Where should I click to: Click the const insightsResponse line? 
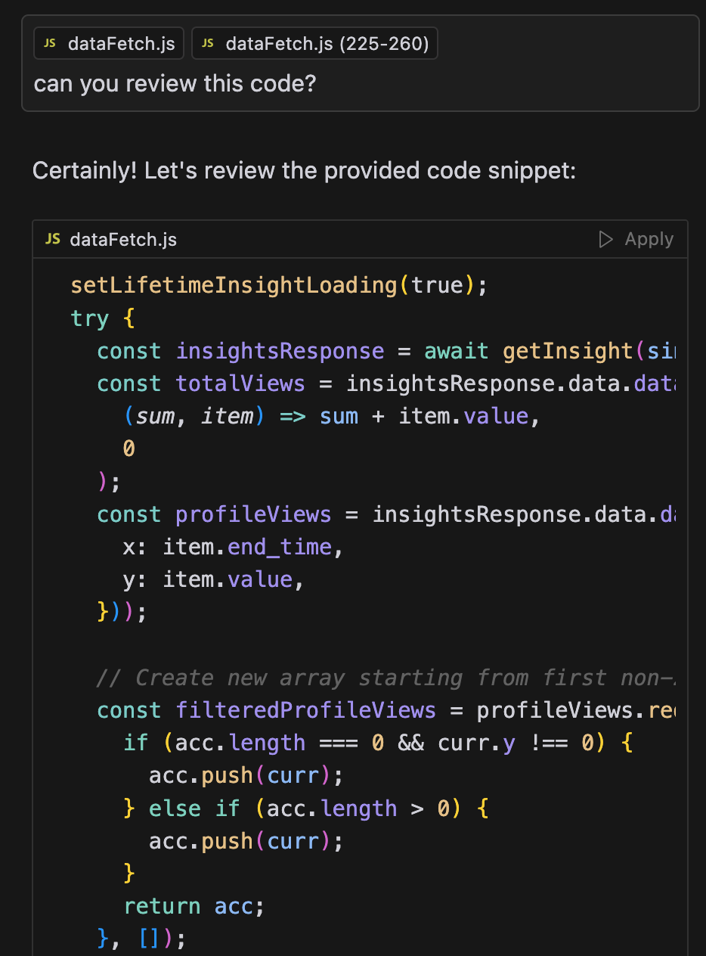(x=386, y=351)
